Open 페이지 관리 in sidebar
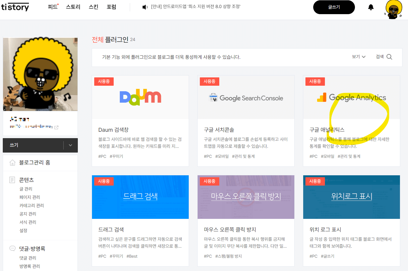This screenshot has width=408, height=271. 30,197
